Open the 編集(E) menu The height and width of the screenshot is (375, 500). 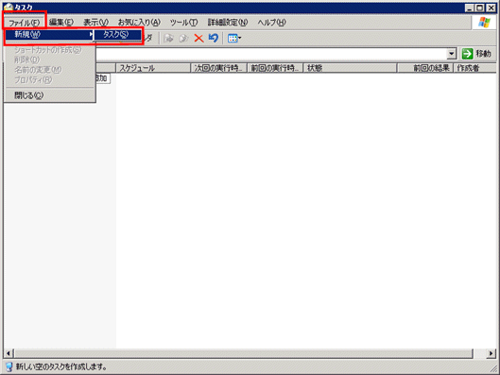(61, 23)
